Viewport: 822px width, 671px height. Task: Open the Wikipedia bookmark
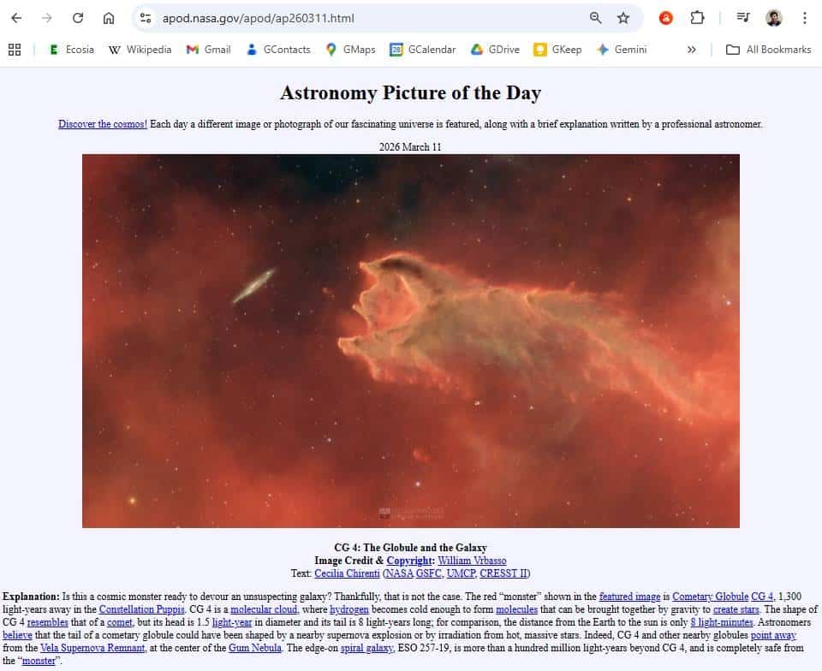[140, 50]
